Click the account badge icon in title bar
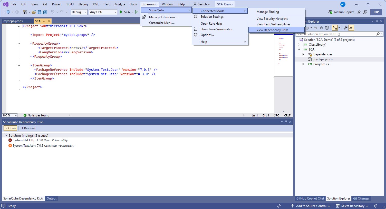 (x=343, y=4)
